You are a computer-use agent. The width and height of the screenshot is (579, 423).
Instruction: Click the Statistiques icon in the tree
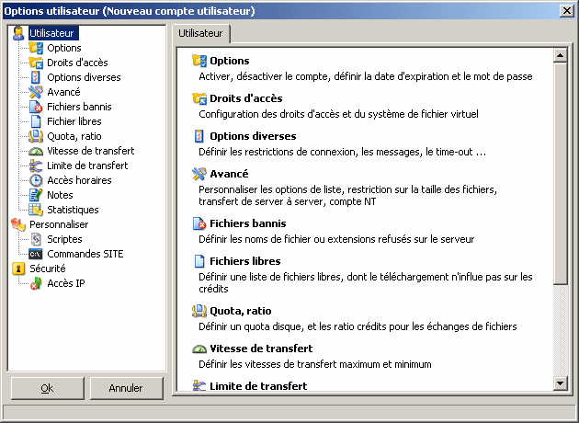[x=36, y=210]
